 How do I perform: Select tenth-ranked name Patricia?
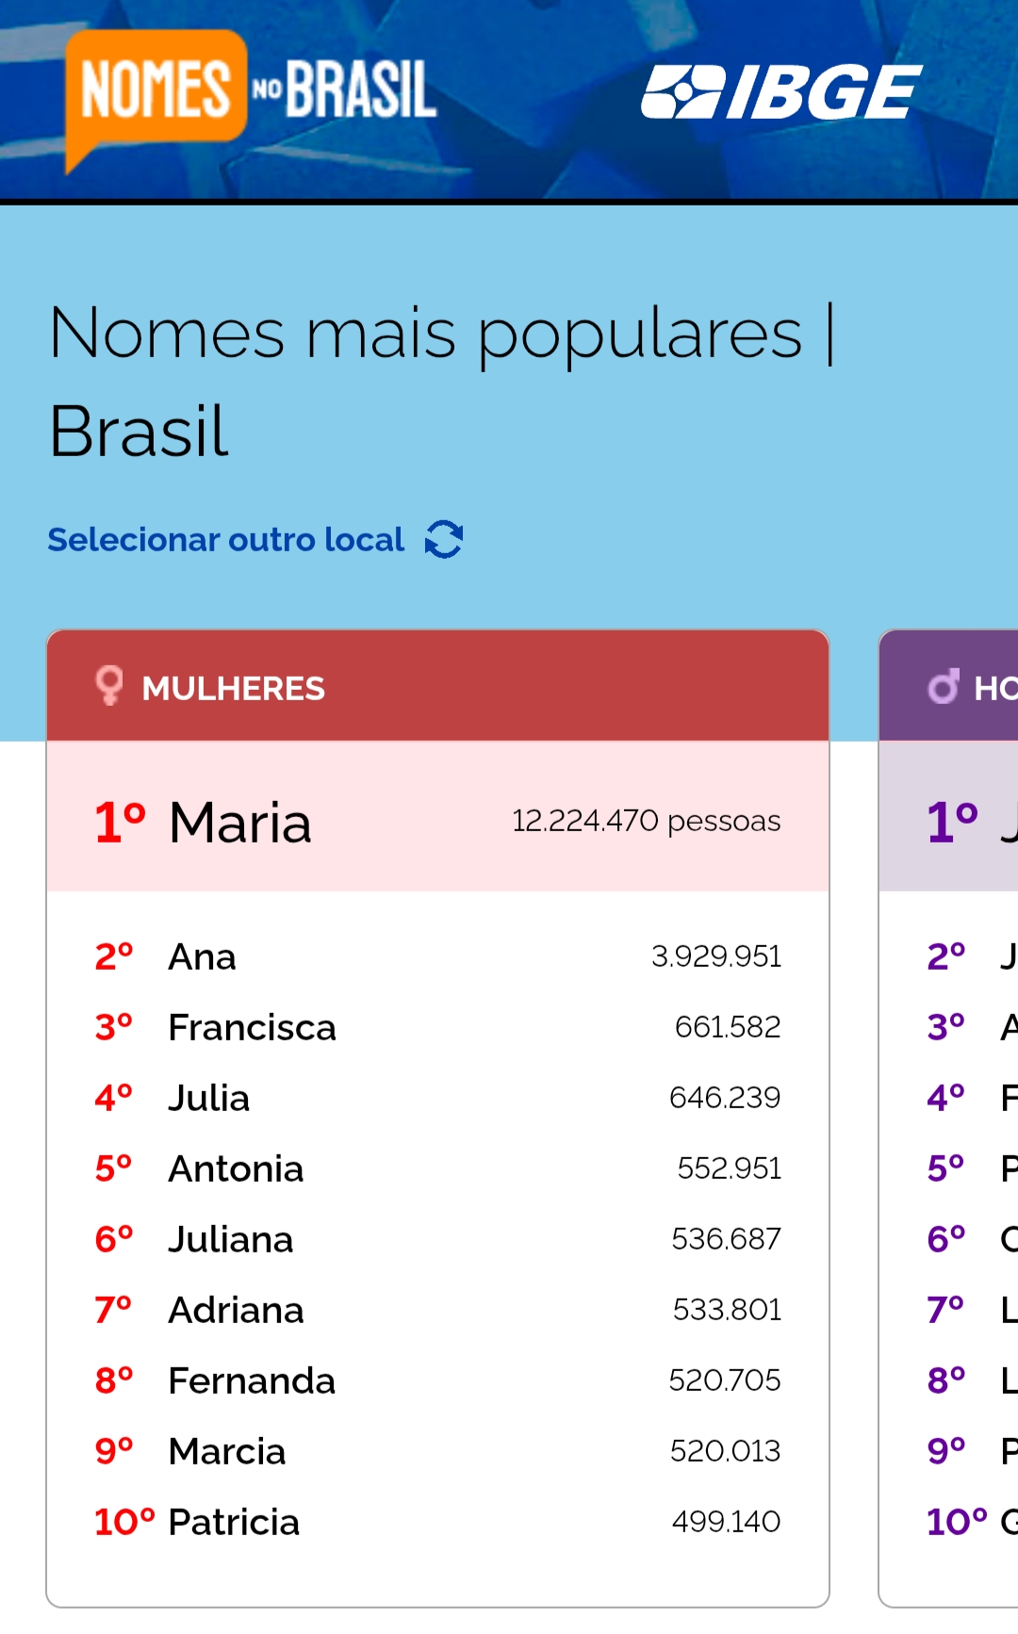click(x=234, y=1523)
